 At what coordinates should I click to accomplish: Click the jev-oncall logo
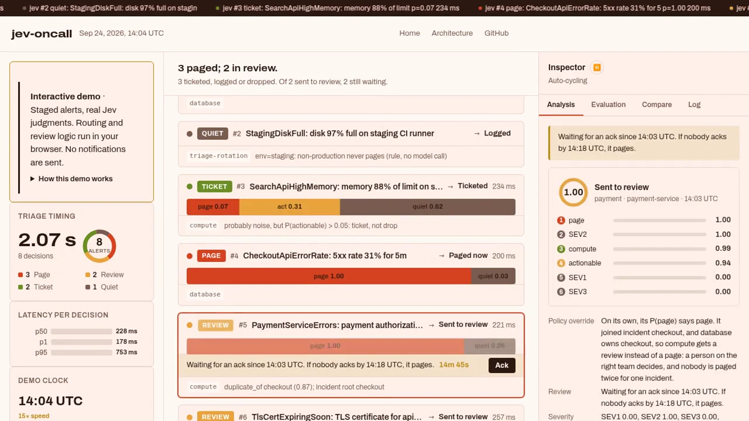tap(42, 33)
